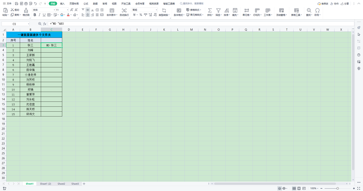Click the AutoSum (求和) sigma icon
Screen dimensions: 363x191
[x=210, y=10]
